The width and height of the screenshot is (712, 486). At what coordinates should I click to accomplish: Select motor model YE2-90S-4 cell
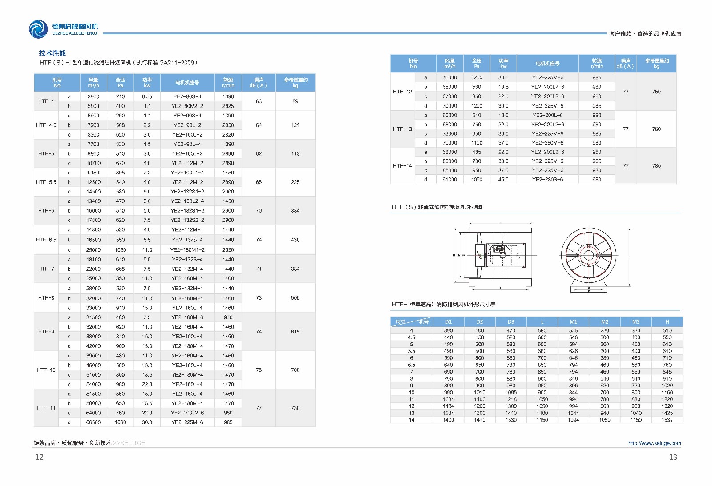[187, 116]
